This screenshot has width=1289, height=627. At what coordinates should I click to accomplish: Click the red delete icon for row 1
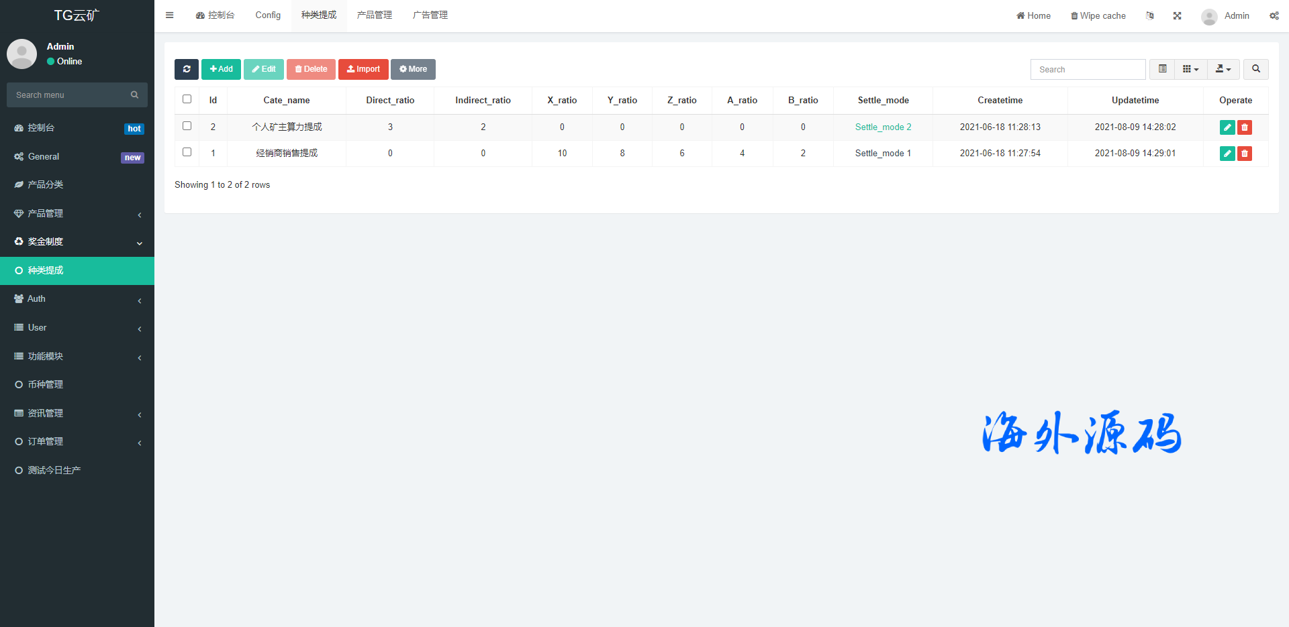[1245, 154]
